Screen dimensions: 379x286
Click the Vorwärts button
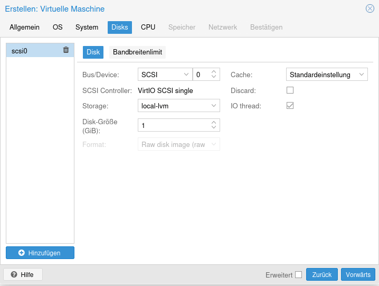tap(358, 274)
